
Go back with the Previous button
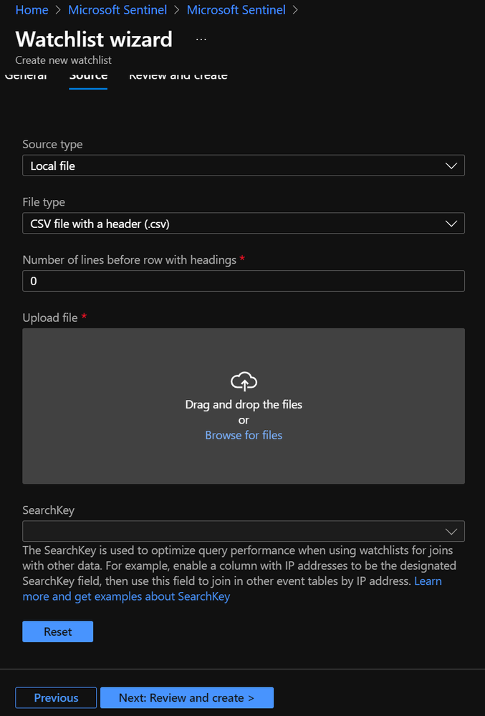[56, 697]
